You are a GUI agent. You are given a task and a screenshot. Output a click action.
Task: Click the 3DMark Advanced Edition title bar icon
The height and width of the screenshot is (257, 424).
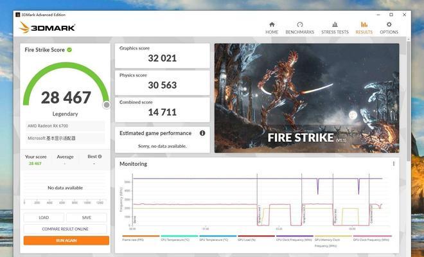(18, 15)
